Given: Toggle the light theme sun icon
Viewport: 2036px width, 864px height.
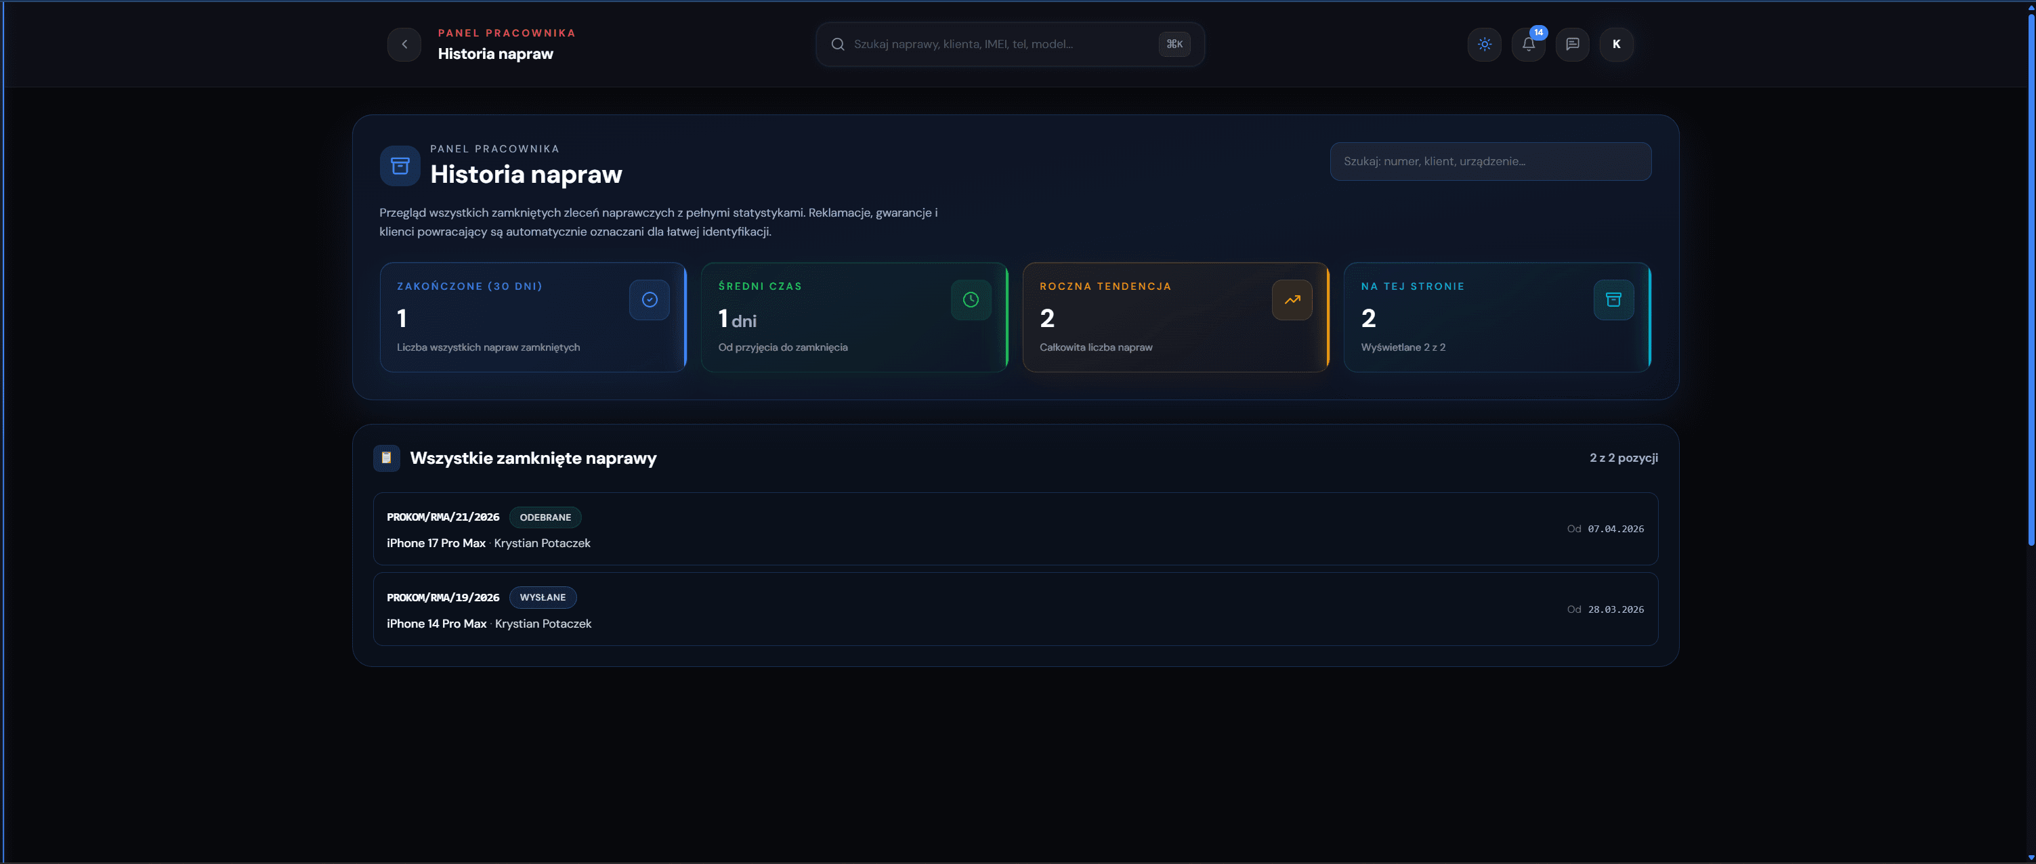Looking at the screenshot, I should point(1484,44).
